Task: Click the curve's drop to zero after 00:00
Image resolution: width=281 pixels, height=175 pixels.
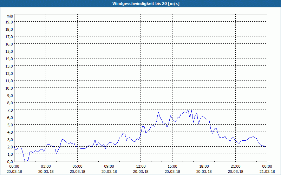Action: pos(25,161)
